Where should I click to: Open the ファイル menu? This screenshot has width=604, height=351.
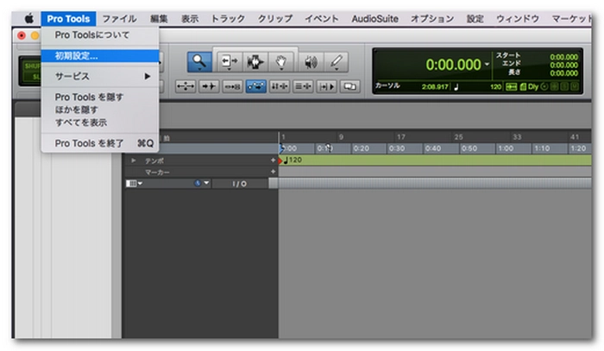pos(119,18)
